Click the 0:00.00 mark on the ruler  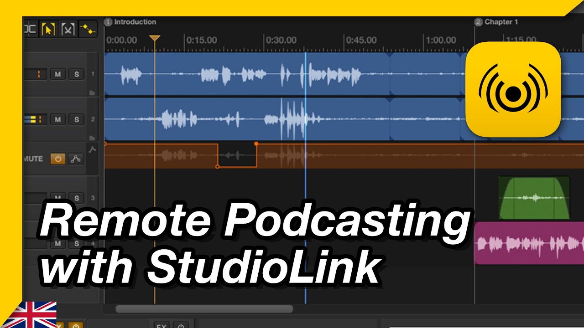121,40
